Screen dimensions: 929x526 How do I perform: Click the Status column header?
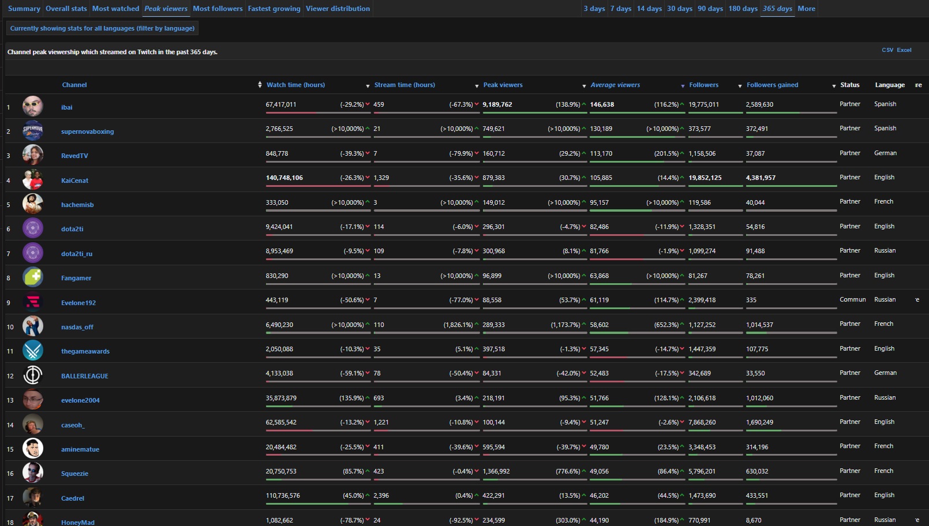(x=850, y=85)
